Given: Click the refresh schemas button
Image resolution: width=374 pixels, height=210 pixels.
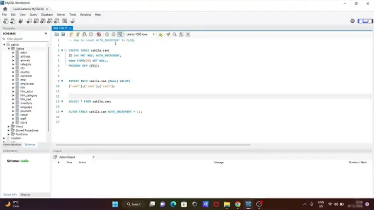Looking at the screenshot, I should [46, 34].
